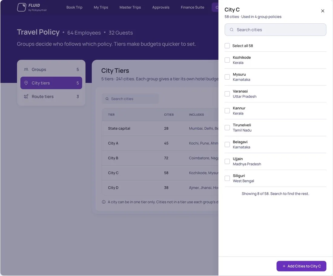This screenshot has width=333, height=276.
Task: Click the TIER column header
Action: 111,115
